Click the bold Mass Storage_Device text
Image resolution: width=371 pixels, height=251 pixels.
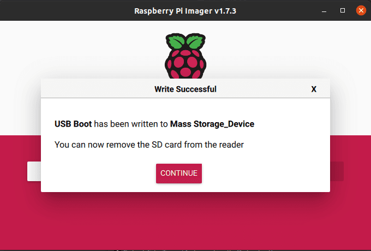(x=212, y=124)
